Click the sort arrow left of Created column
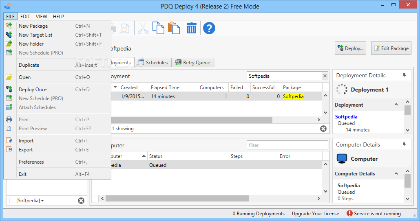 pyautogui.click(x=115, y=87)
